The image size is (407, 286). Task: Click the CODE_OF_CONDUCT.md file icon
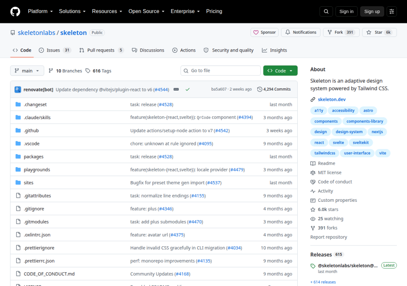(x=18, y=274)
